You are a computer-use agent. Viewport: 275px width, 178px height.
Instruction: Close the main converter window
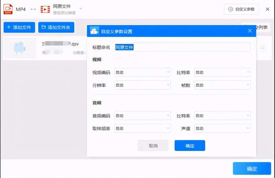268,9
